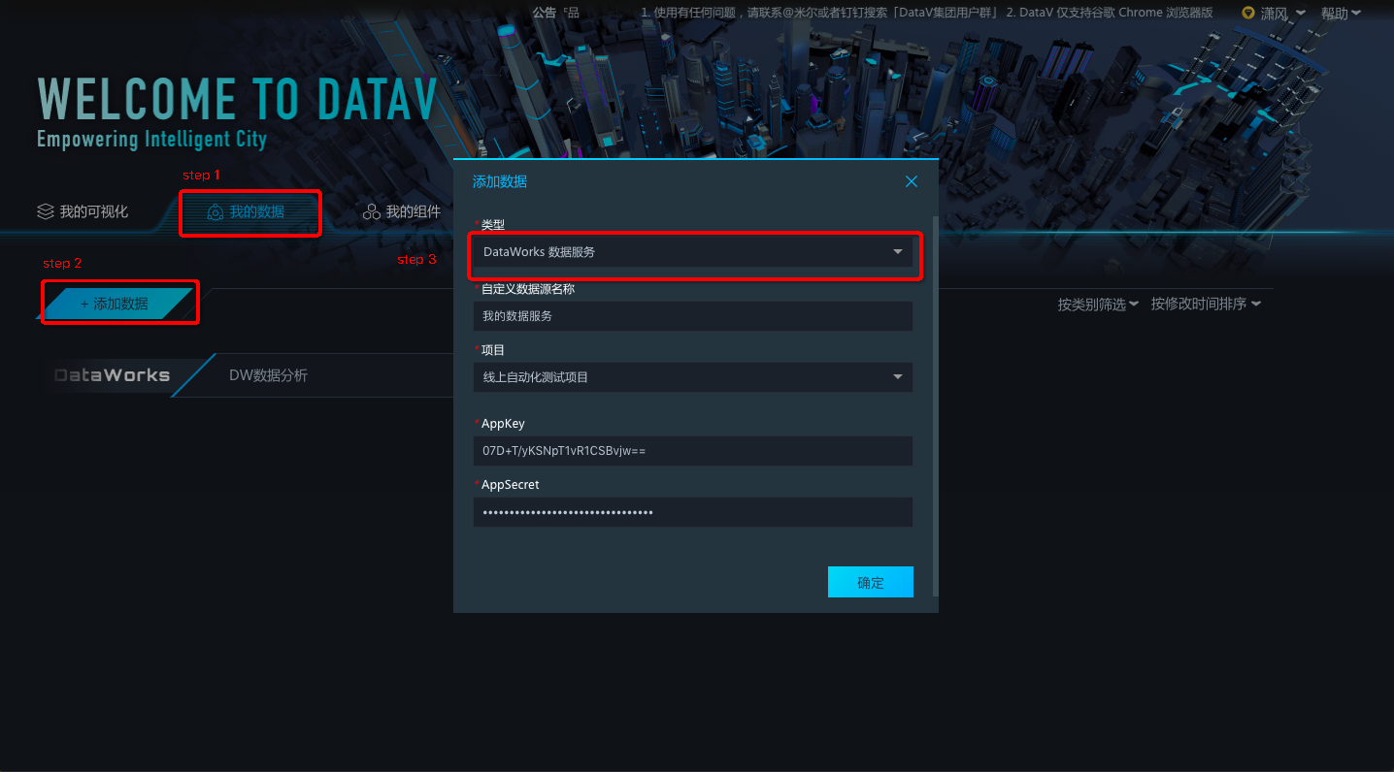Click the component icon of 我的组件
1394x772 pixels.
tap(371, 211)
